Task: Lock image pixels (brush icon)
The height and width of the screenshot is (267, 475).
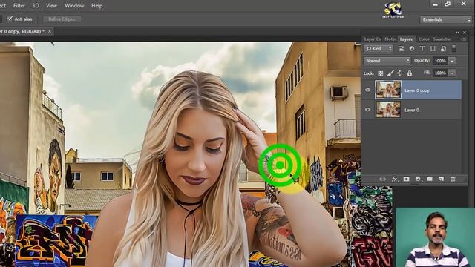Action: tap(390, 73)
